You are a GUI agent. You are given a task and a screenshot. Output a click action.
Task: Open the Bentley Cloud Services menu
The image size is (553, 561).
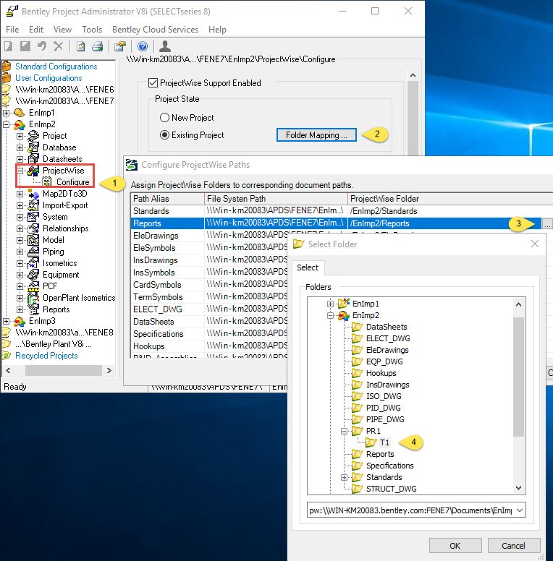coord(155,30)
